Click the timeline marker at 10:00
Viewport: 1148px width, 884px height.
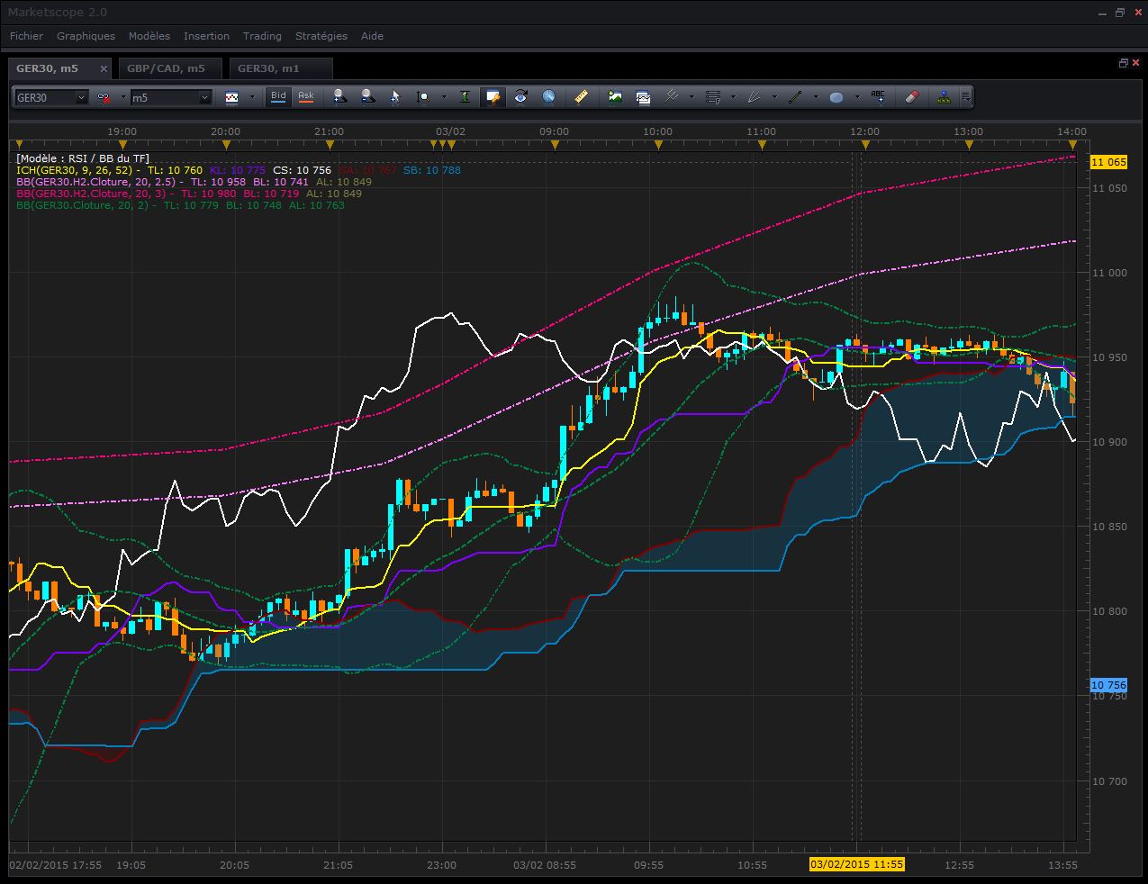tap(658, 144)
